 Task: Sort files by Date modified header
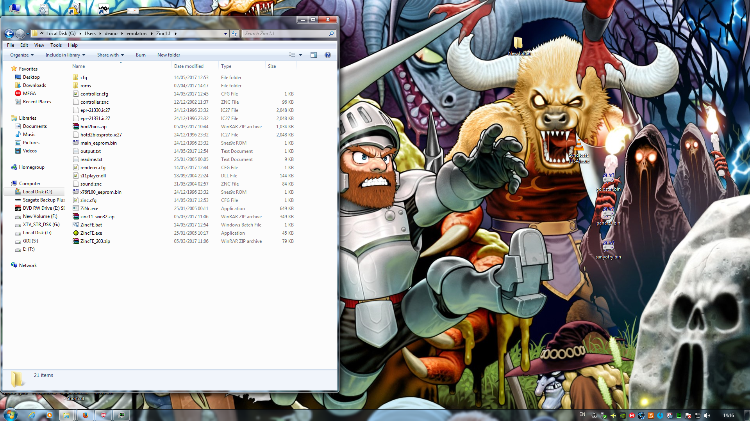pyautogui.click(x=189, y=66)
